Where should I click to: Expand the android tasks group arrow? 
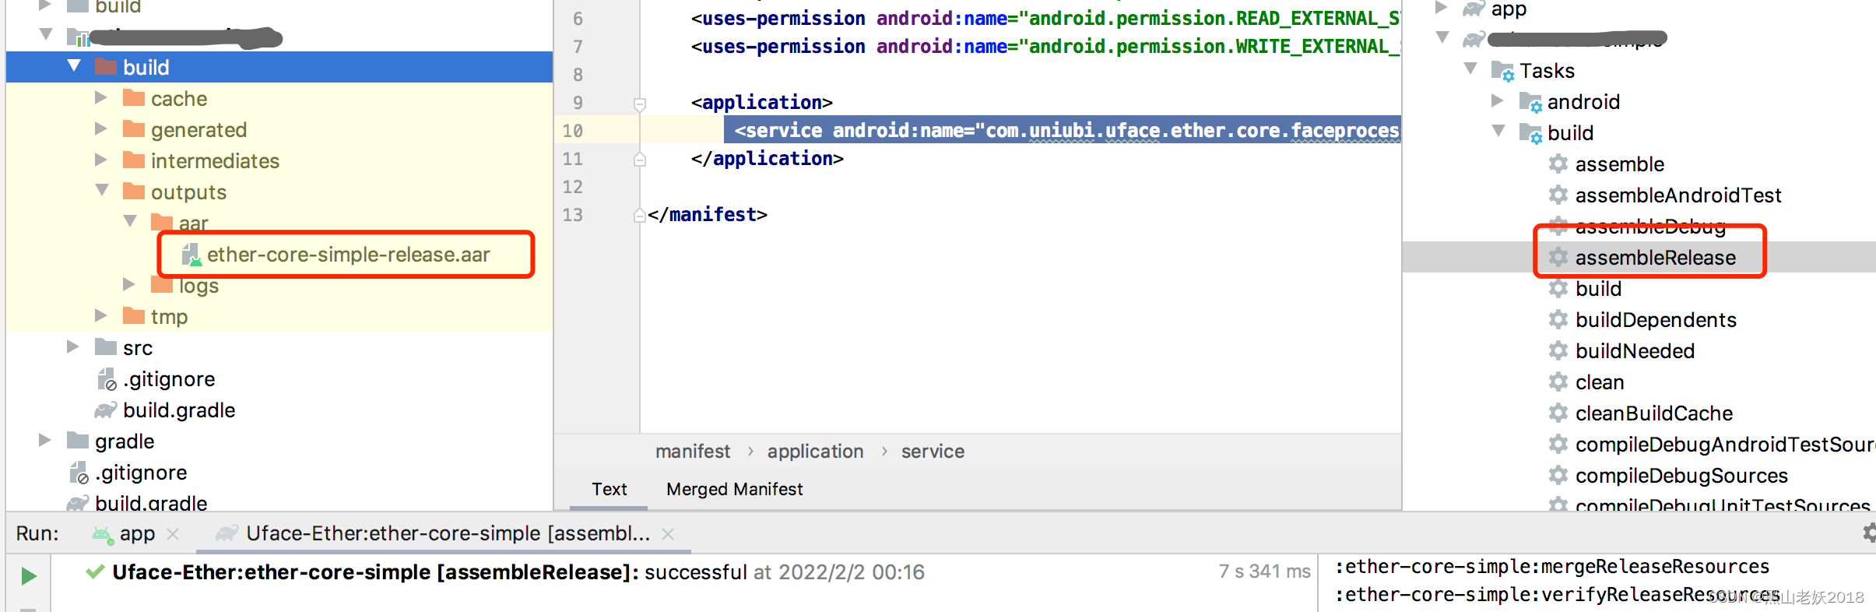click(x=1498, y=100)
